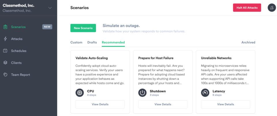Click the Clients stacked layers icon
Screen dimensions: 277x116
coord(5,63)
